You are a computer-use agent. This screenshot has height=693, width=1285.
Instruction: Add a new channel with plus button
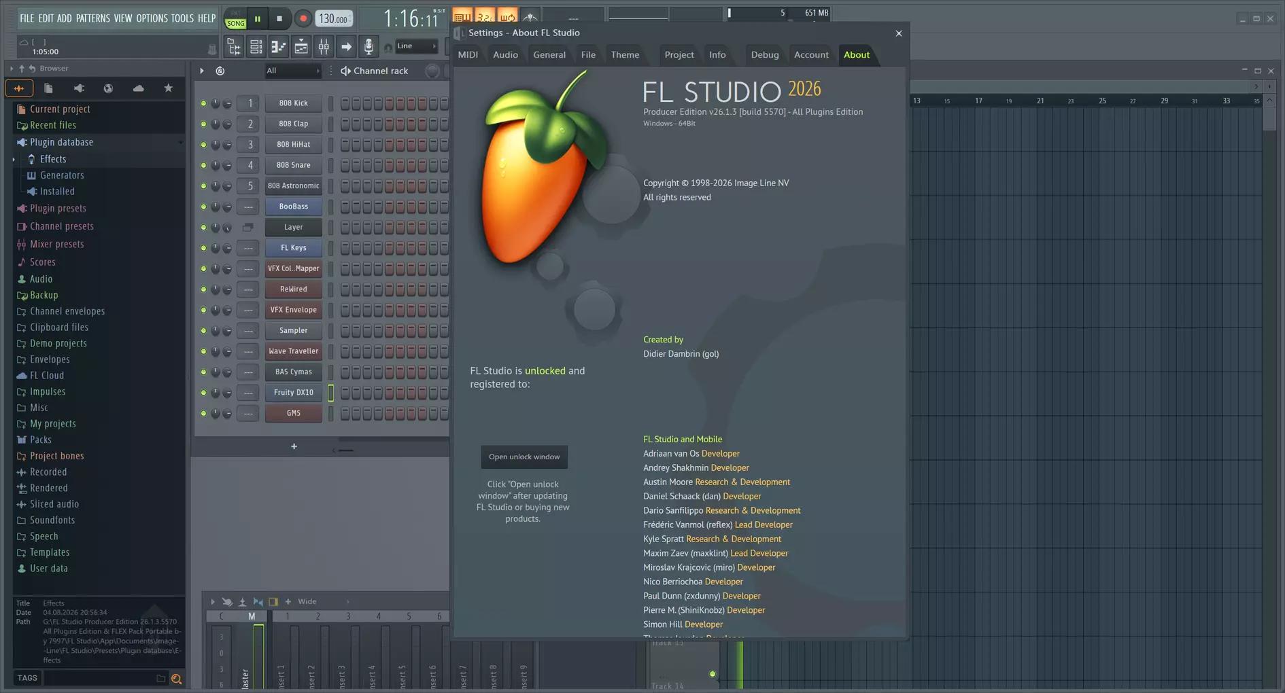(x=294, y=446)
